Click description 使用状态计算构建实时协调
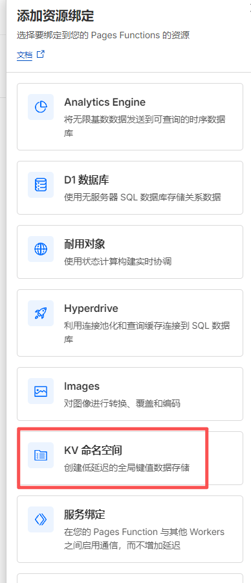The width and height of the screenshot is (251, 583). click(118, 261)
